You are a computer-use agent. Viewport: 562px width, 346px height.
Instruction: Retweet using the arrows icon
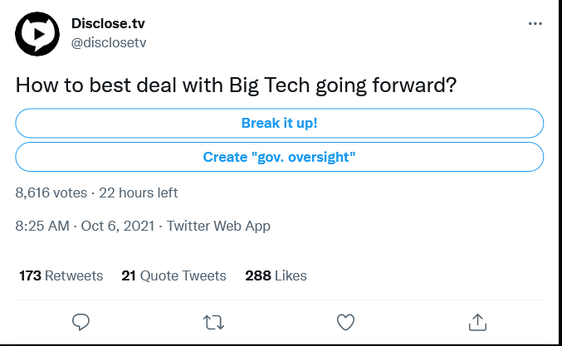pos(213,322)
